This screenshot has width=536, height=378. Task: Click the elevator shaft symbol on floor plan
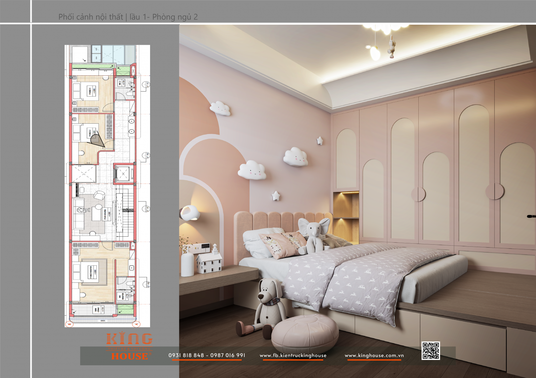(x=123, y=174)
